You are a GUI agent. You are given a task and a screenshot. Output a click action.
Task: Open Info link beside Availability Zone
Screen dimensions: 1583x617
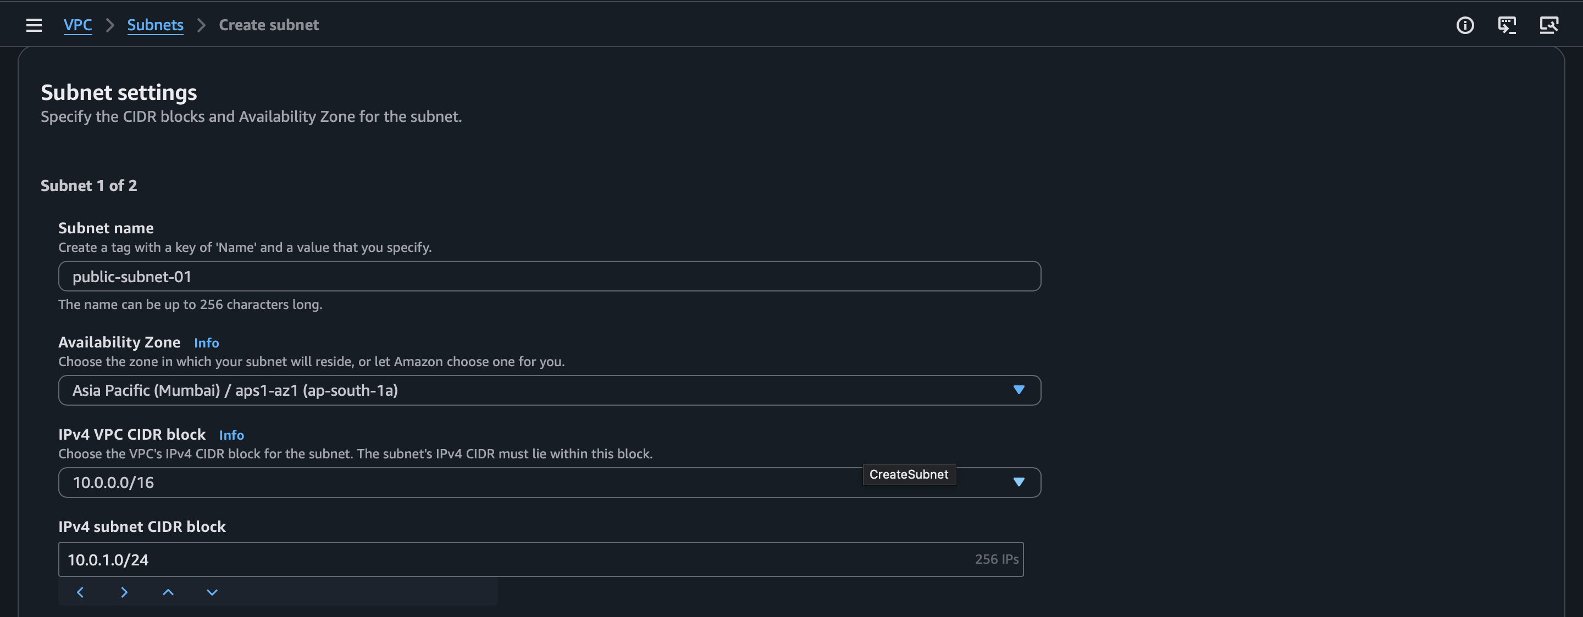point(207,343)
